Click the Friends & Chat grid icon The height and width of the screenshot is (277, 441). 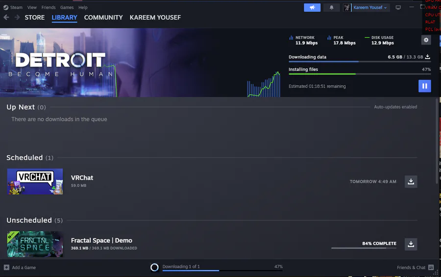pyautogui.click(x=431, y=267)
